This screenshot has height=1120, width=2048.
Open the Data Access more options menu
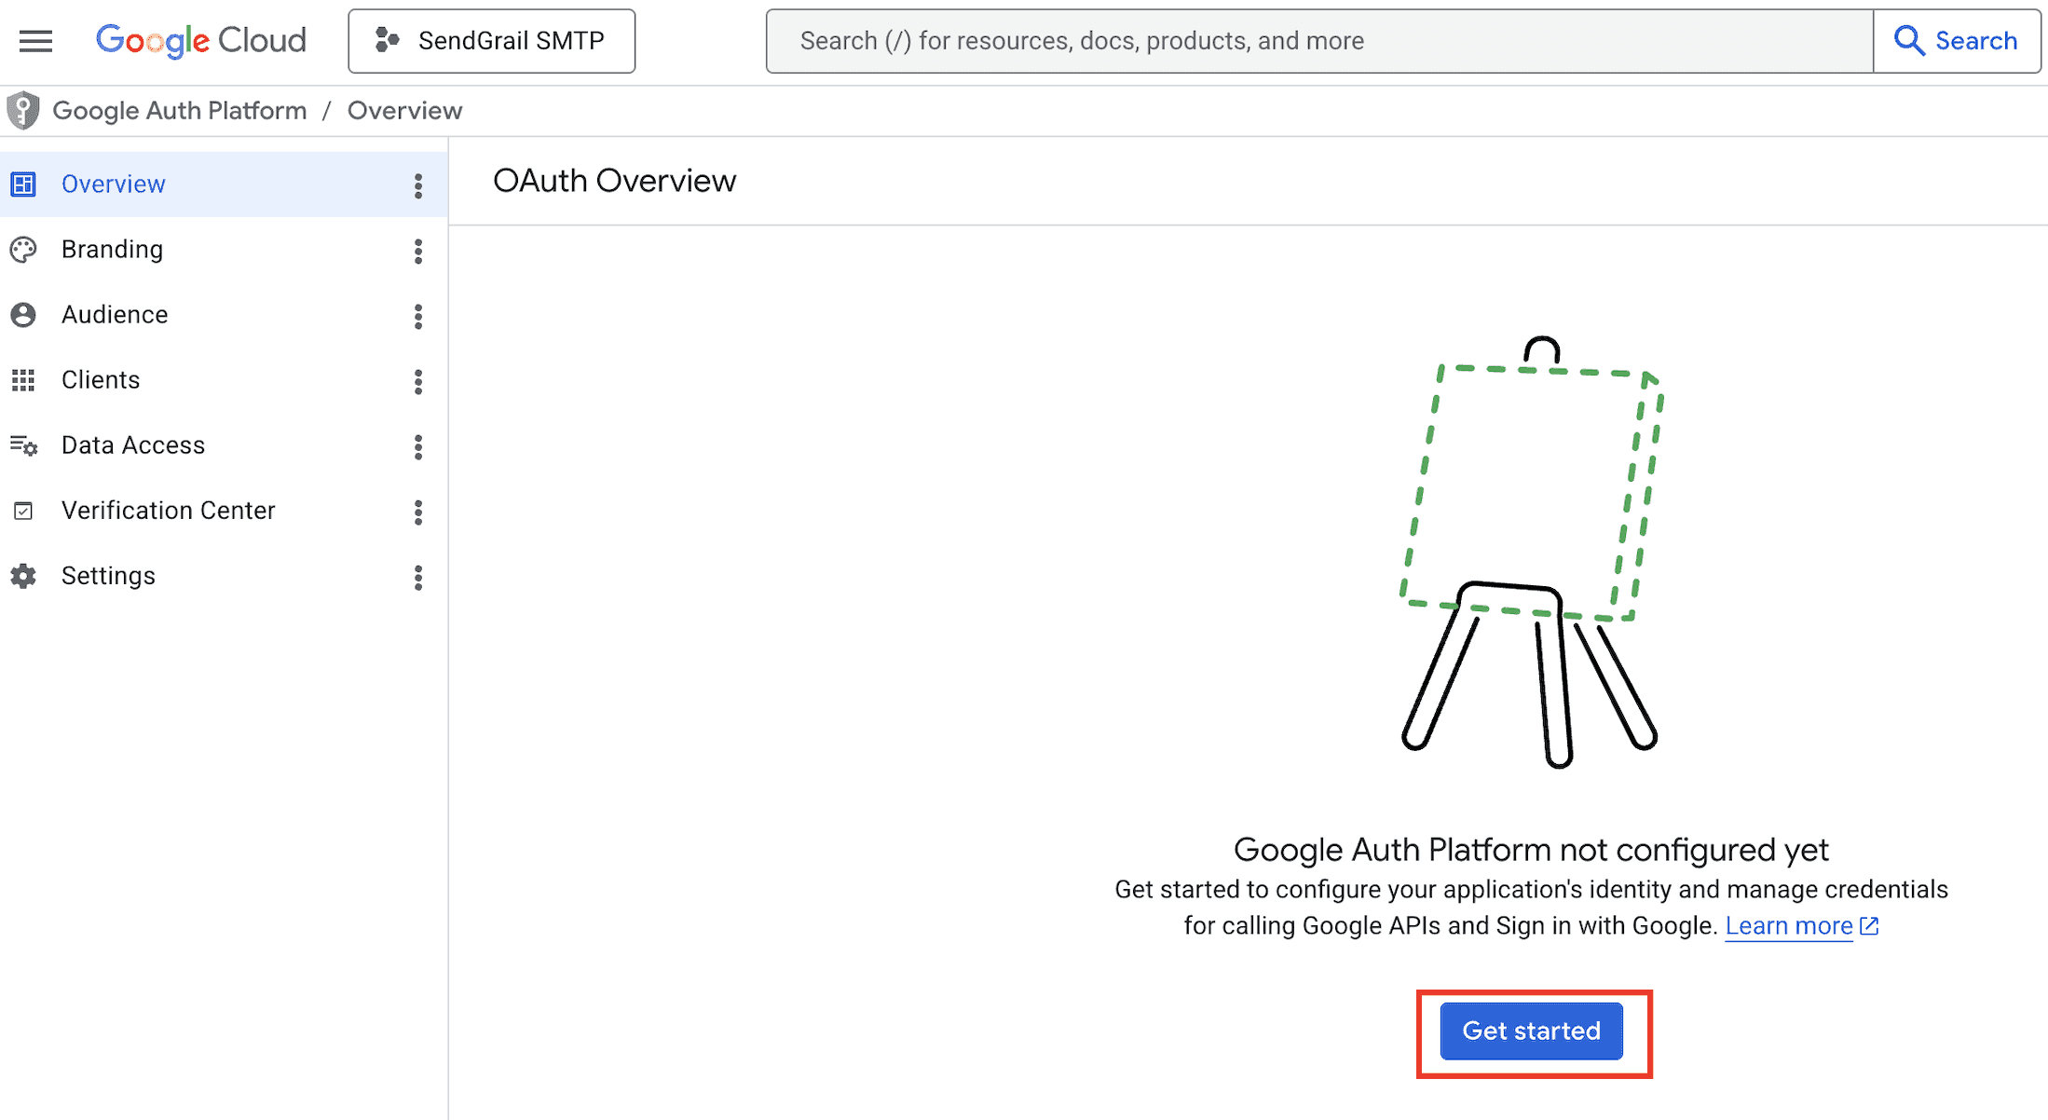(418, 446)
